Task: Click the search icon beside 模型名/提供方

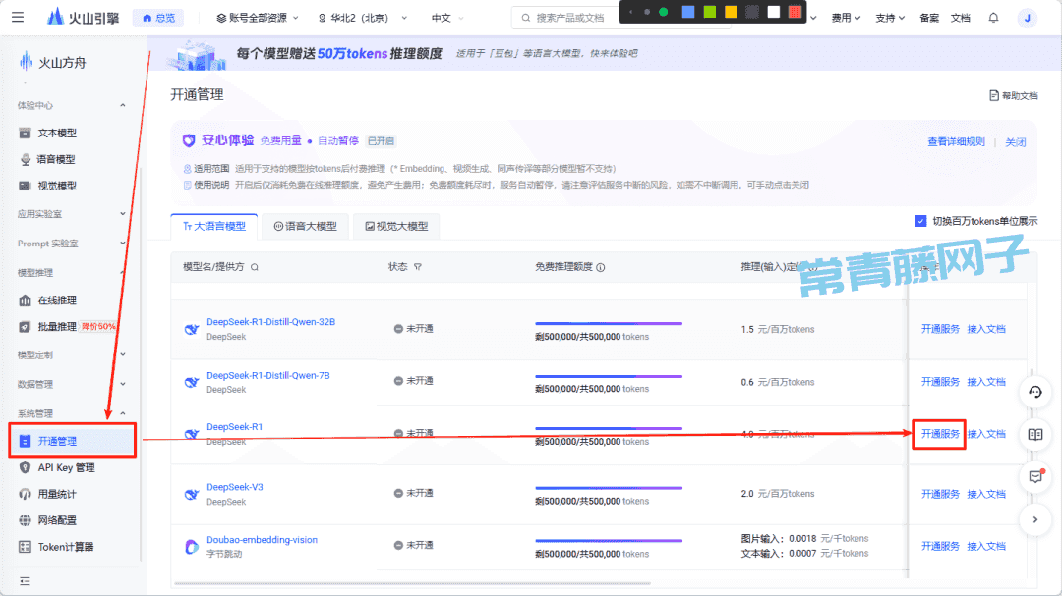Action: pos(255,267)
